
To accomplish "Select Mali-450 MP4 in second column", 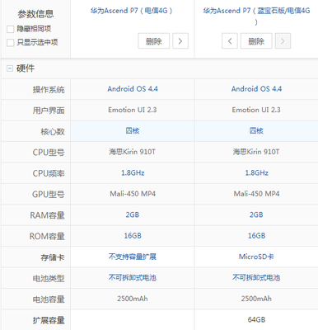I will (x=256, y=194).
